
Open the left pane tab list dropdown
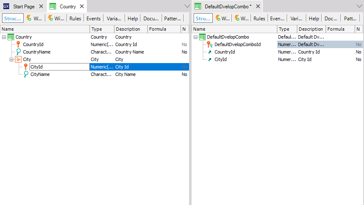[187, 6]
